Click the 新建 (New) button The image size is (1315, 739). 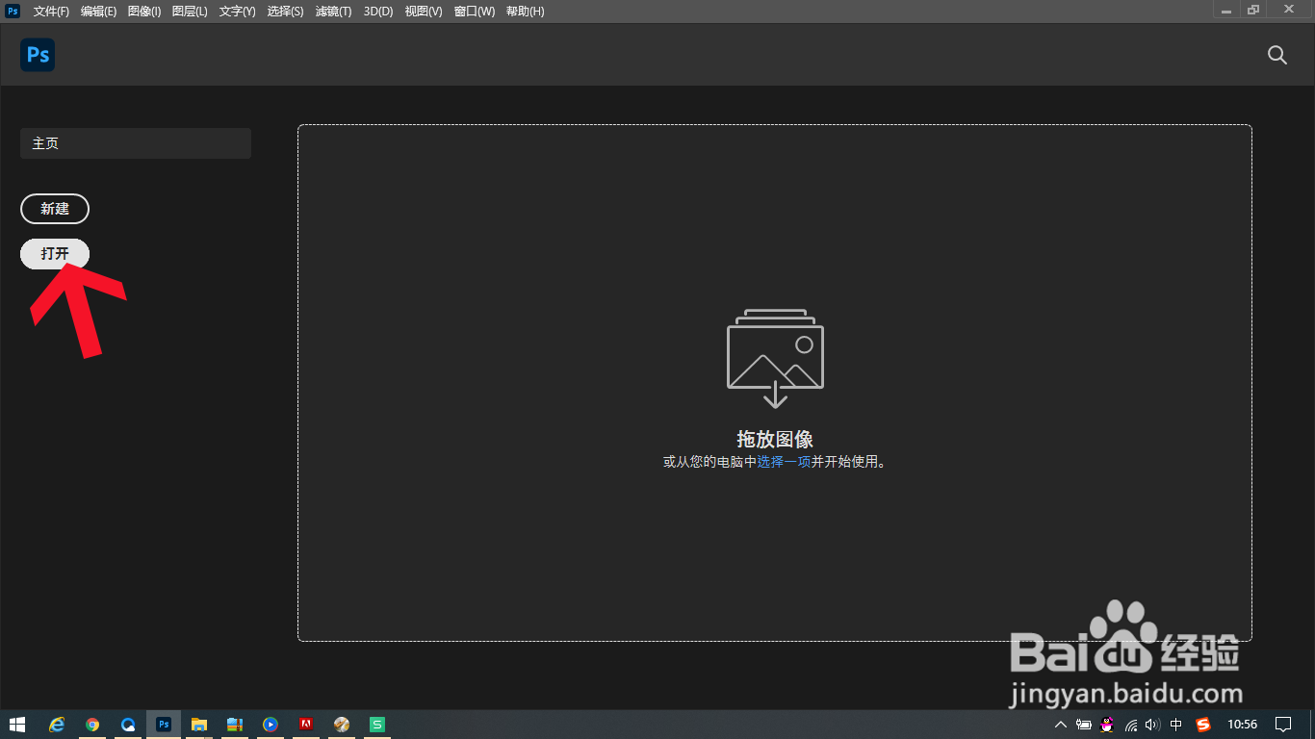pos(54,209)
